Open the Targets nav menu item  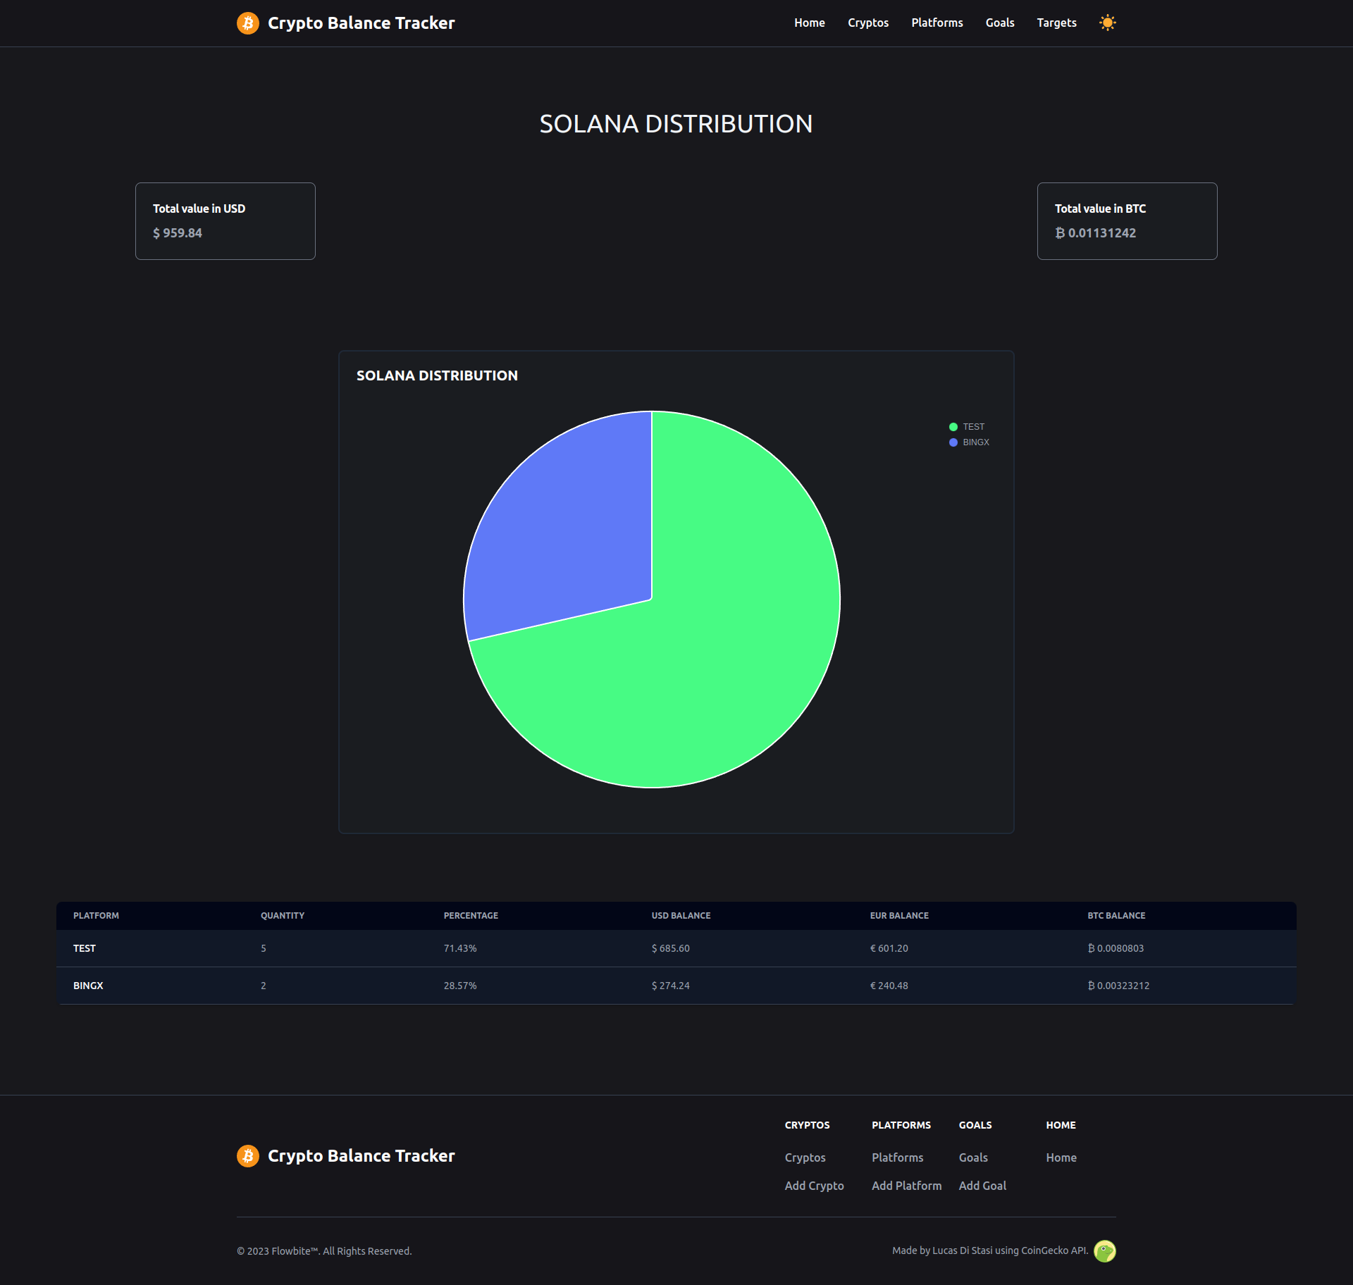tap(1056, 23)
